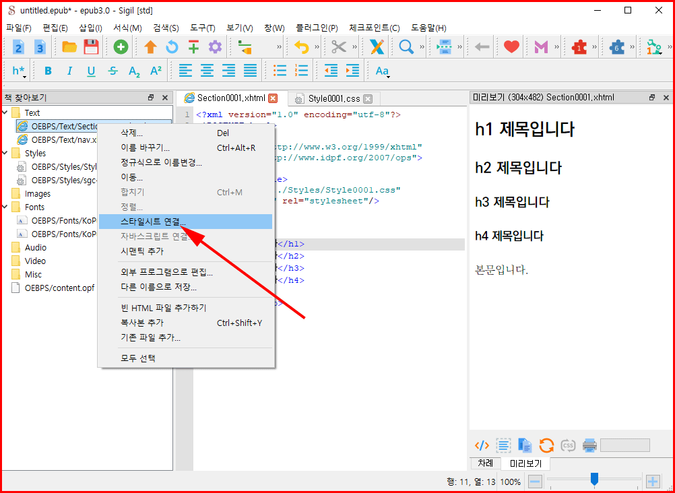
Task: Collapse the Text folder in book browser
Action: click(5, 112)
